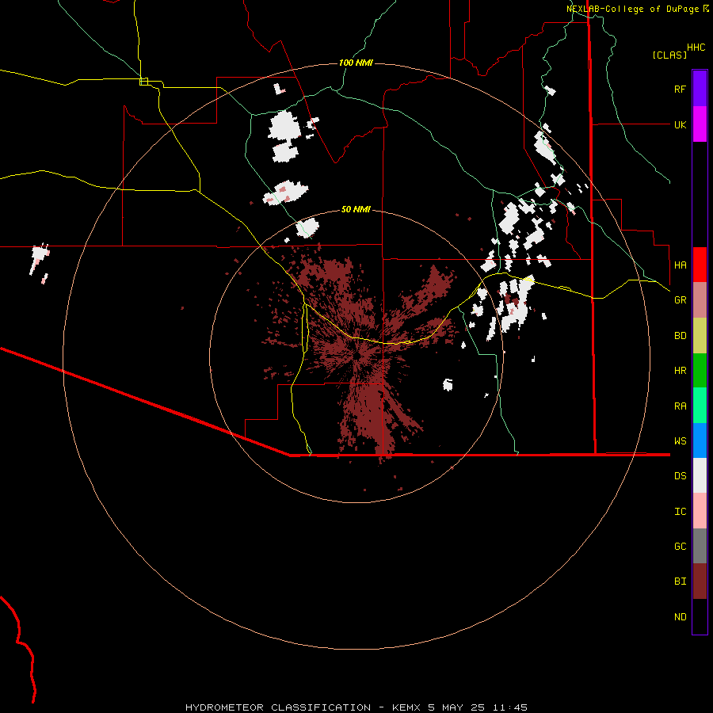The image size is (713, 713).
Task: Click the UK legend label
Action: (680, 124)
